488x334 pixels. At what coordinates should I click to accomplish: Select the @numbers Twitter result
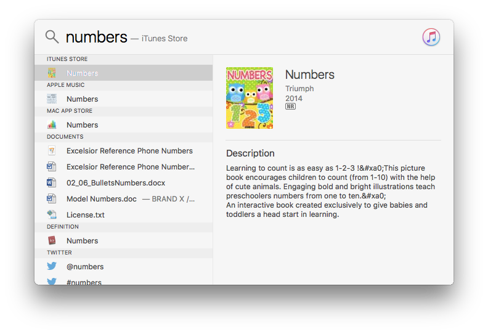click(124, 266)
